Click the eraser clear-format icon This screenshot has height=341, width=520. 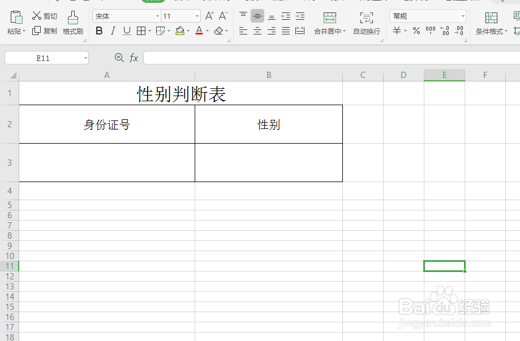click(x=218, y=31)
